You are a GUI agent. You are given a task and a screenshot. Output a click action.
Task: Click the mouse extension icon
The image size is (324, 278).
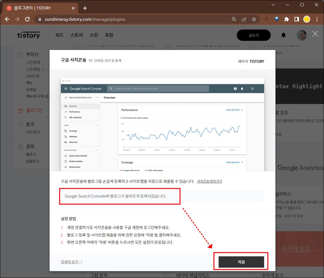pos(267,19)
